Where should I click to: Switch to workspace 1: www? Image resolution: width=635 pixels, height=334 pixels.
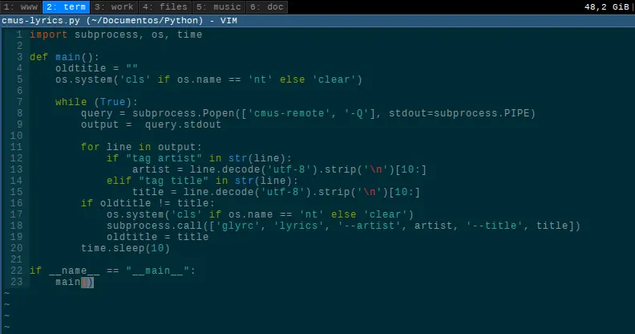(21, 7)
